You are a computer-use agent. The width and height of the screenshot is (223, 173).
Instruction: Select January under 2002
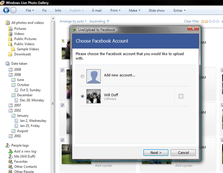point(23,115)
